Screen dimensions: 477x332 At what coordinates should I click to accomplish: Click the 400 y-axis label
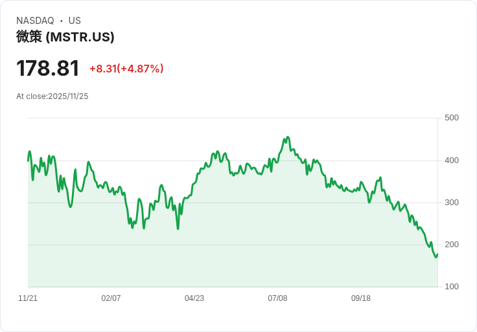click(x=452, y=160)
